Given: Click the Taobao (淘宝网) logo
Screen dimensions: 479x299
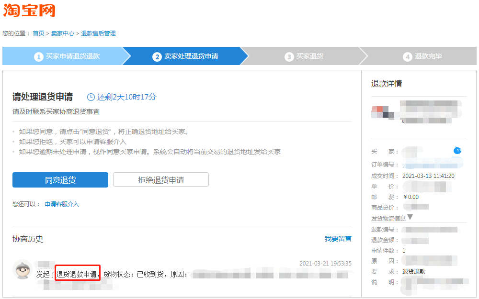Looking at the screenshot, I should (30, 11).
